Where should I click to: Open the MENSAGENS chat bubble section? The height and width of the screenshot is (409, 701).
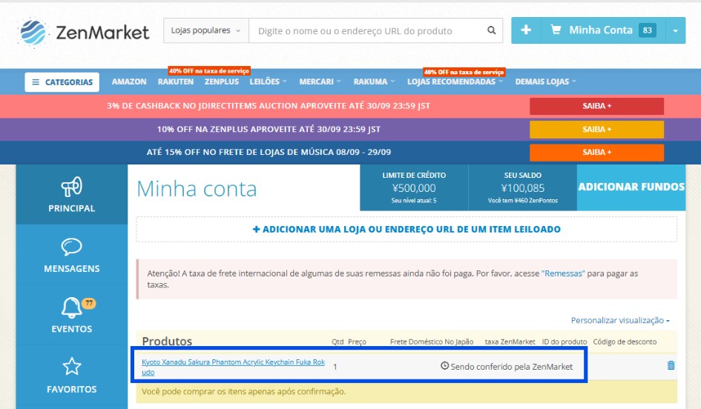[x=71, y=254]
